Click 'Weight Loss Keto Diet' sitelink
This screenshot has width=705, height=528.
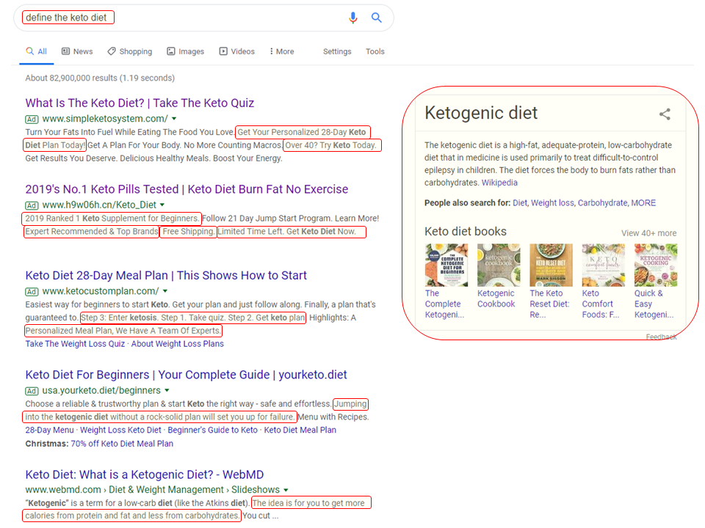pos(120,430)
